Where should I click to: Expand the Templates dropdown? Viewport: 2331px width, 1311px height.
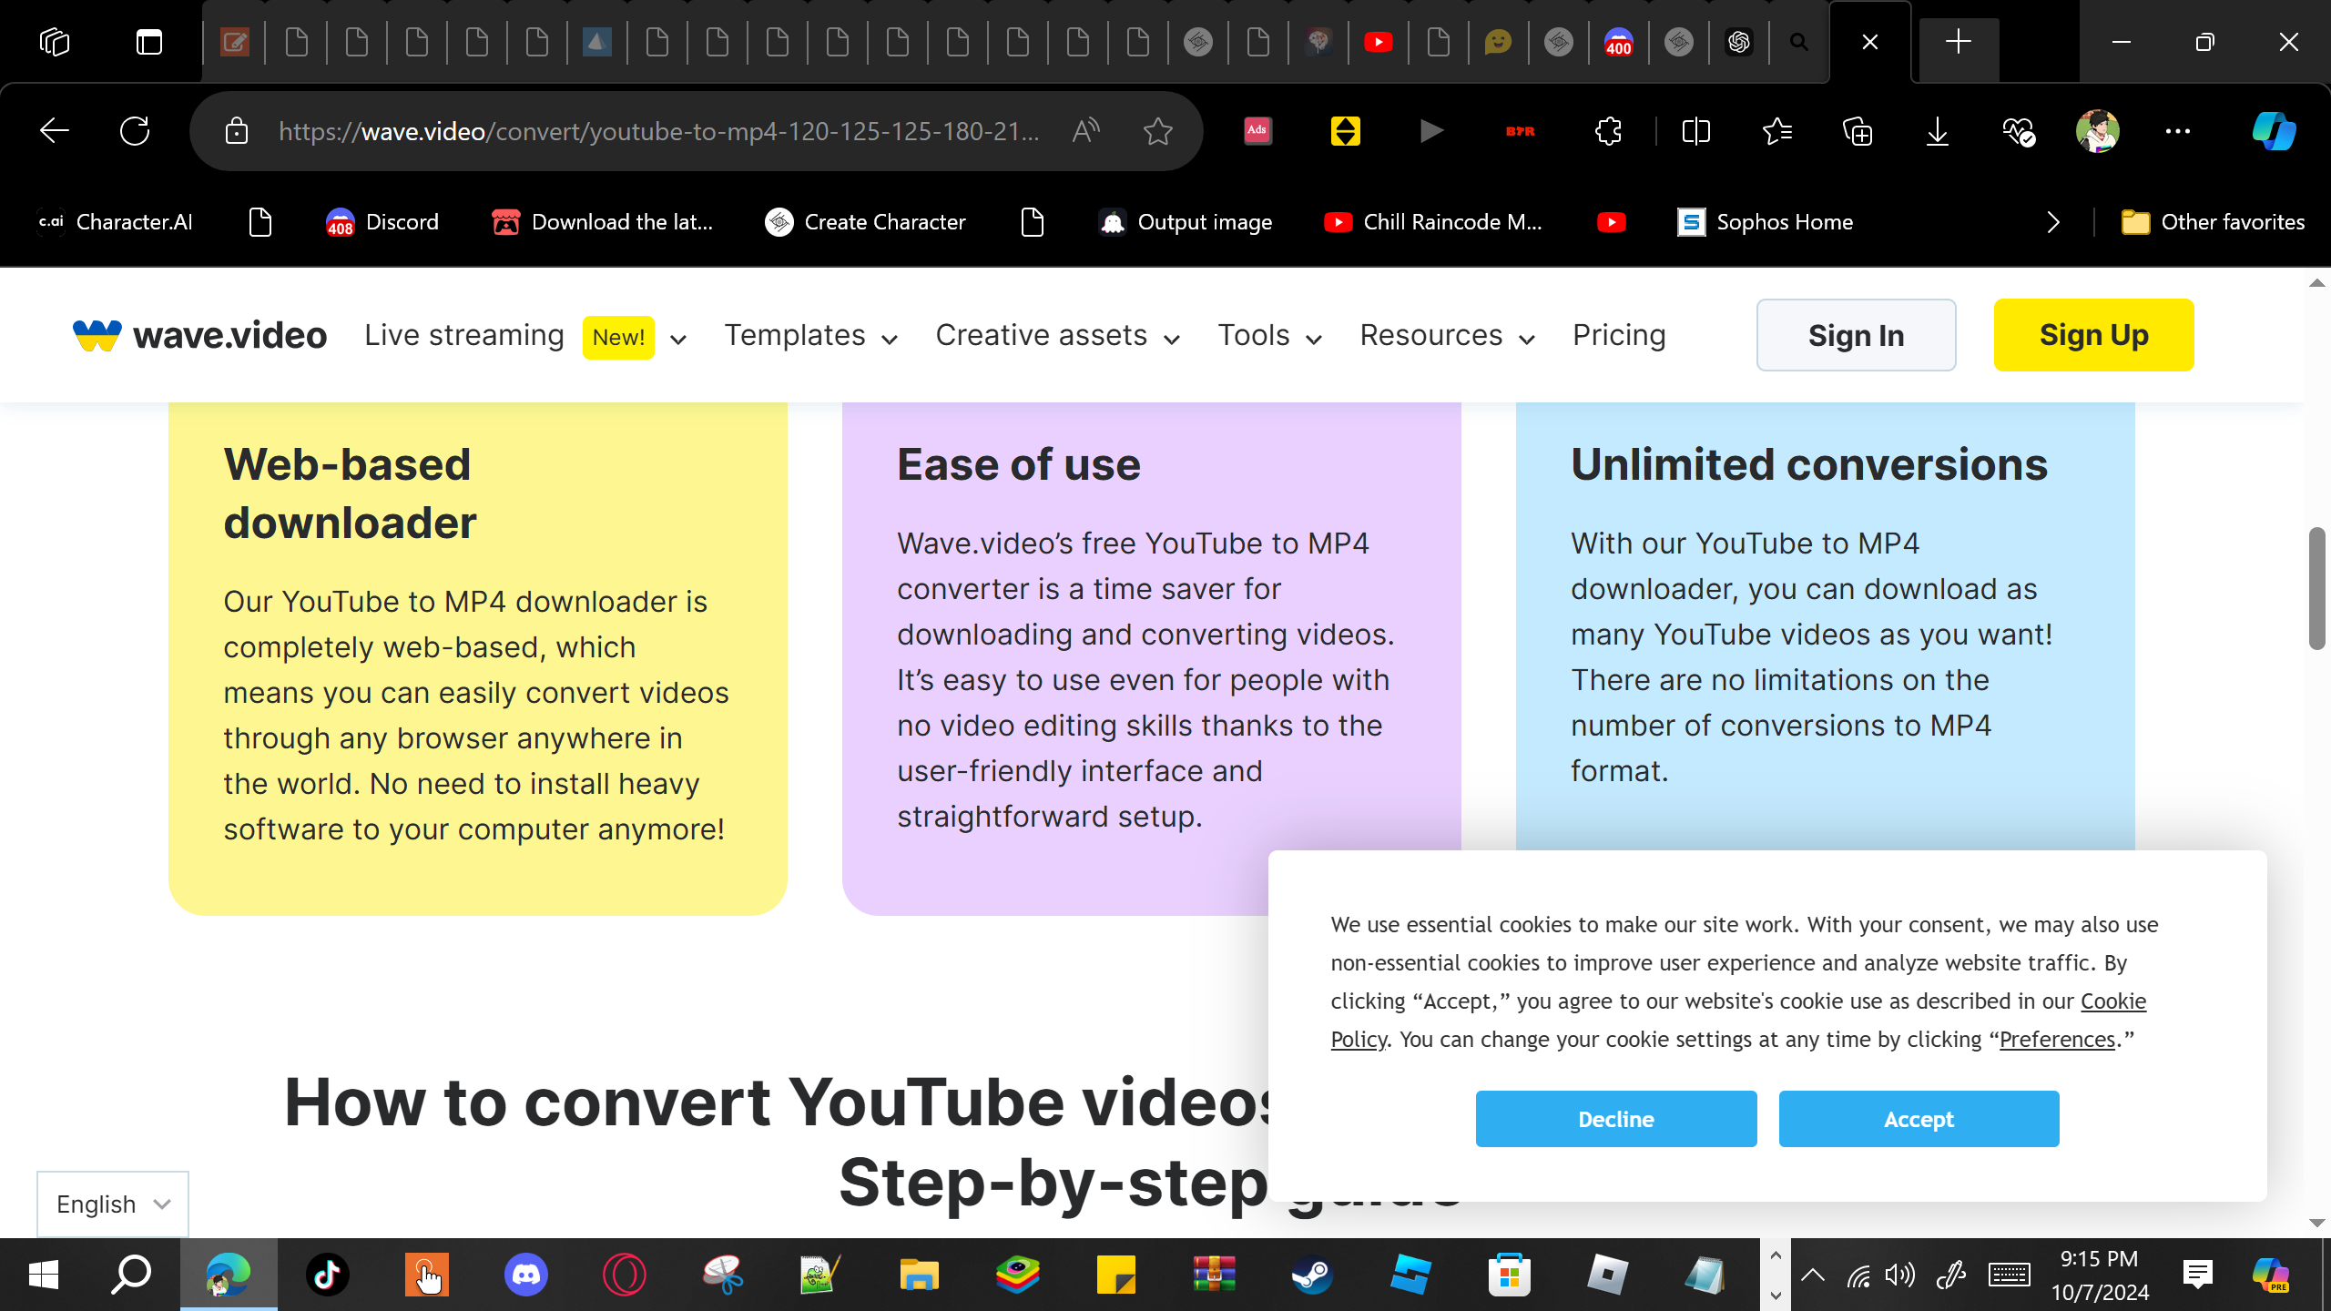point(810,336)
